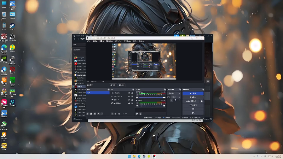Open Steam's green notifications bell button
The width and height of the screenshot is (283, 159).
183,36
